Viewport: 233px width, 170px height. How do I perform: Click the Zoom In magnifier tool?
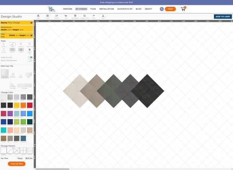click(x=21, y=44)
